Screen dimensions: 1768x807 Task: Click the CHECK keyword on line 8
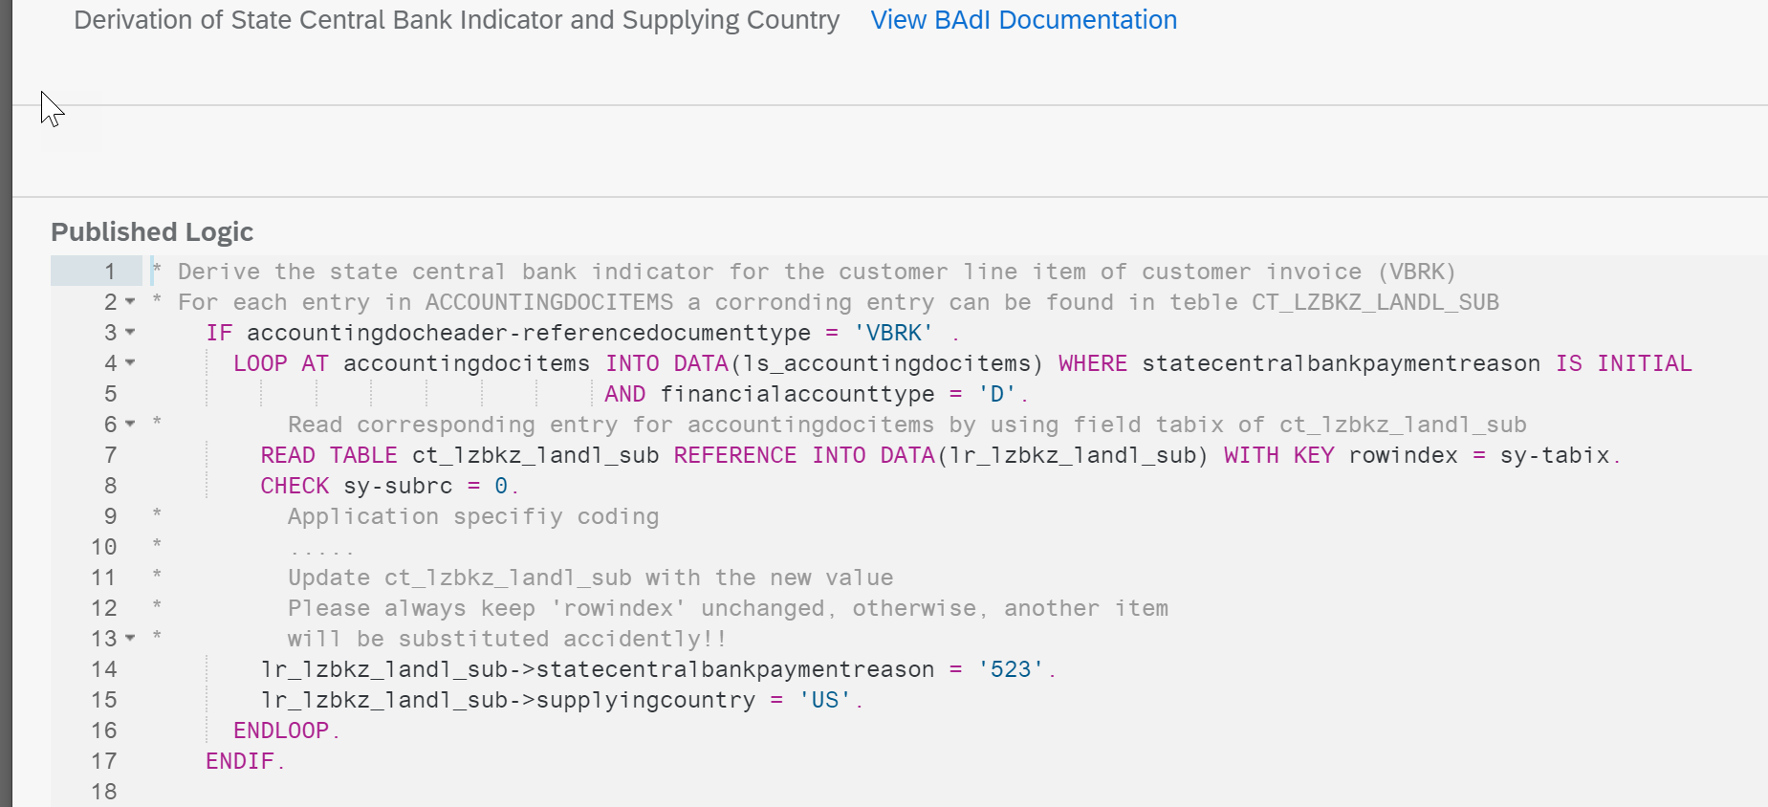click(x=295, y=486)
